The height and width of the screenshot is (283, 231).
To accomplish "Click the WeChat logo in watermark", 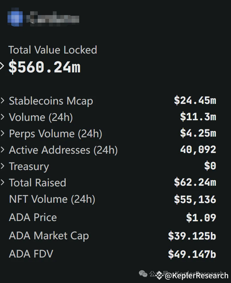I will coord(143,274).
